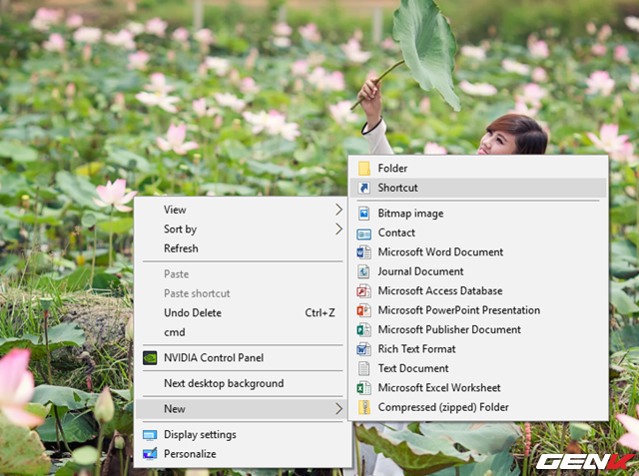The width and height of the screenshot is (639, 476).
Task: Click the greyed Paste entry
Action: (x=244, y=274)
